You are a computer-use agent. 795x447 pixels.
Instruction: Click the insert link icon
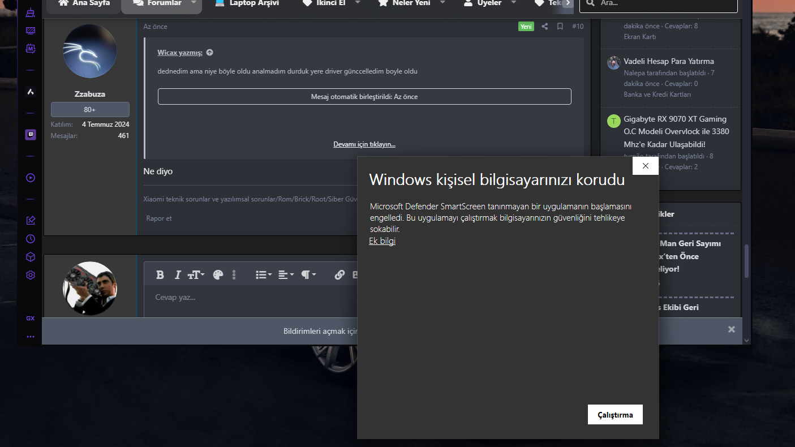340,275
